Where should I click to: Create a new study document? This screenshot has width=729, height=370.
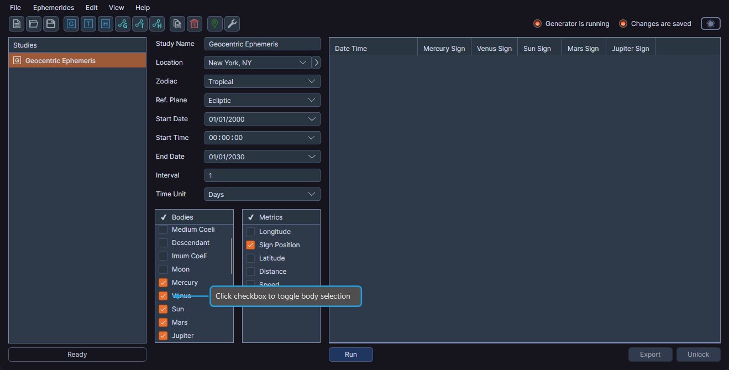pos(16,24)
